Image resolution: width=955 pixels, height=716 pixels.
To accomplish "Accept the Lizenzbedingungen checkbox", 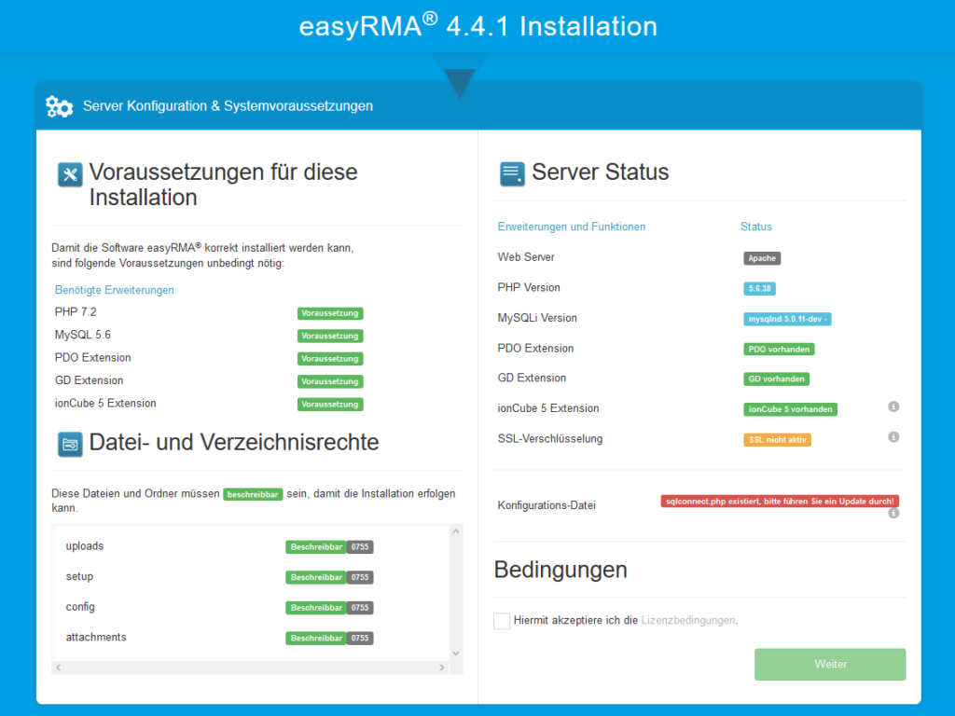I will pyautogui.click(x=502, y=621).
